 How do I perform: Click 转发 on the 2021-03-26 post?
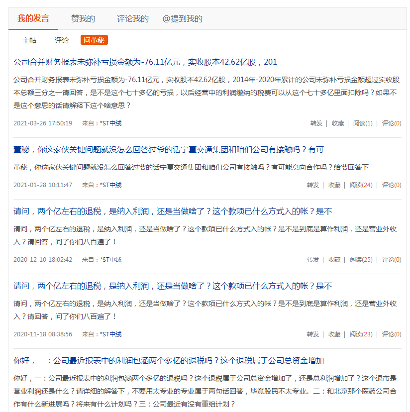click(x=316, y=123)
